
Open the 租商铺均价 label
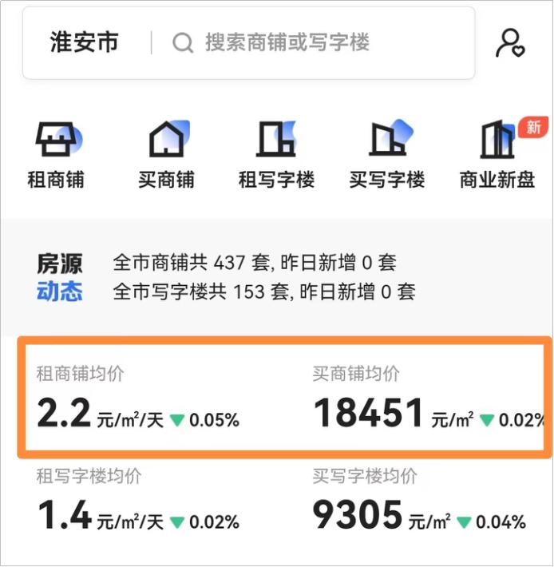tap(81, 373)
